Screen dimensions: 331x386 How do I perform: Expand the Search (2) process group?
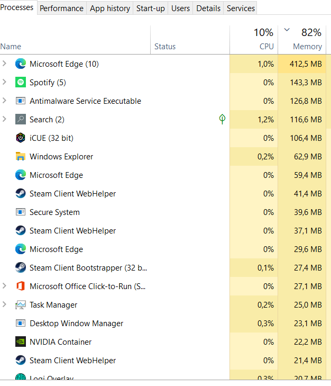pos(4,119)
